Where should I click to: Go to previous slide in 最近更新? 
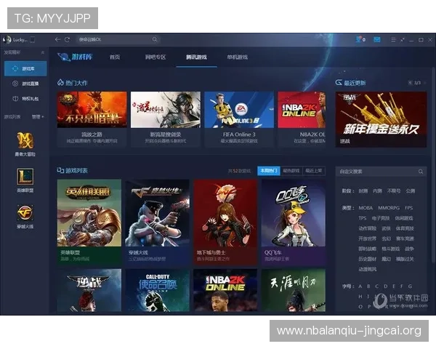pos(409,83)
